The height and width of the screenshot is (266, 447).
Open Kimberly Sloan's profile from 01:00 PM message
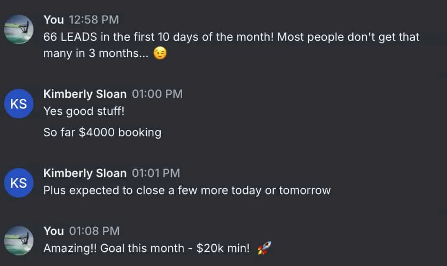point(85,94)
